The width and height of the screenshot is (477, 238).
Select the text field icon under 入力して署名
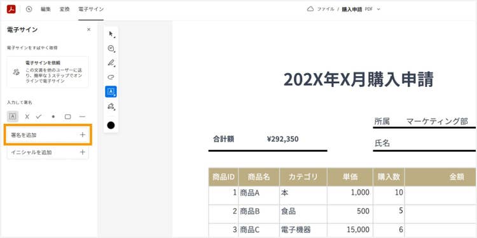pos(13,116)
